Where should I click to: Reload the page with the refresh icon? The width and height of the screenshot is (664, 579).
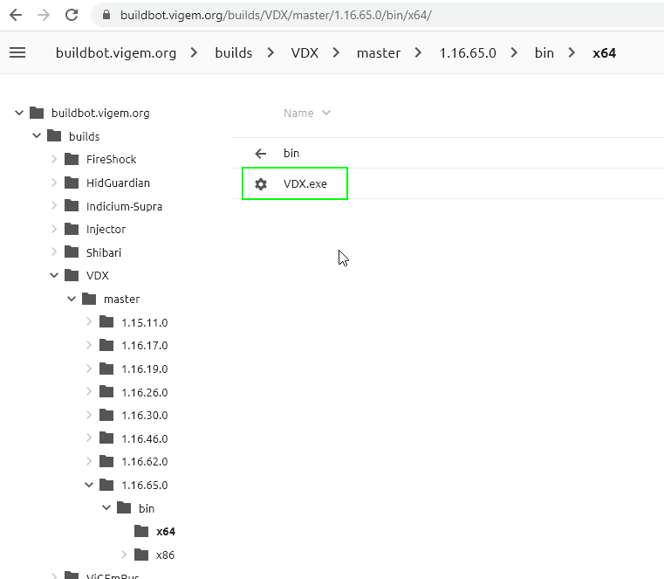click(x=72, y=15)
